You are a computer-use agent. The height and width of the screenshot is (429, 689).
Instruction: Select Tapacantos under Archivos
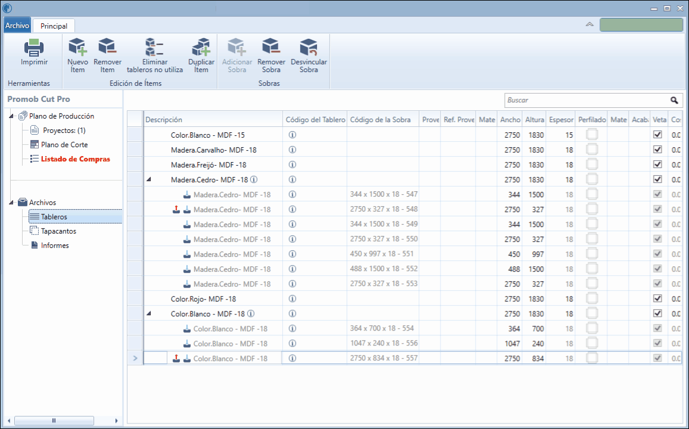(x=58, y=231)
